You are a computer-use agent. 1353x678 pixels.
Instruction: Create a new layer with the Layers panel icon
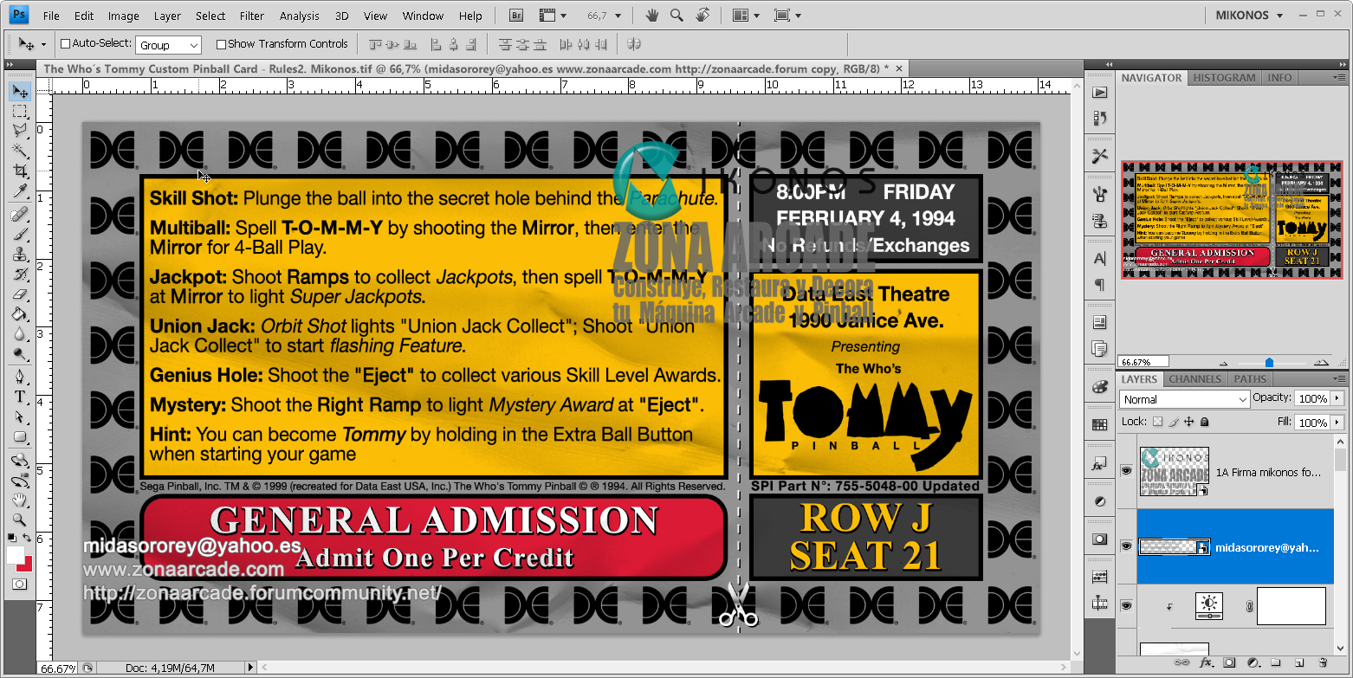click(1299, 663)
